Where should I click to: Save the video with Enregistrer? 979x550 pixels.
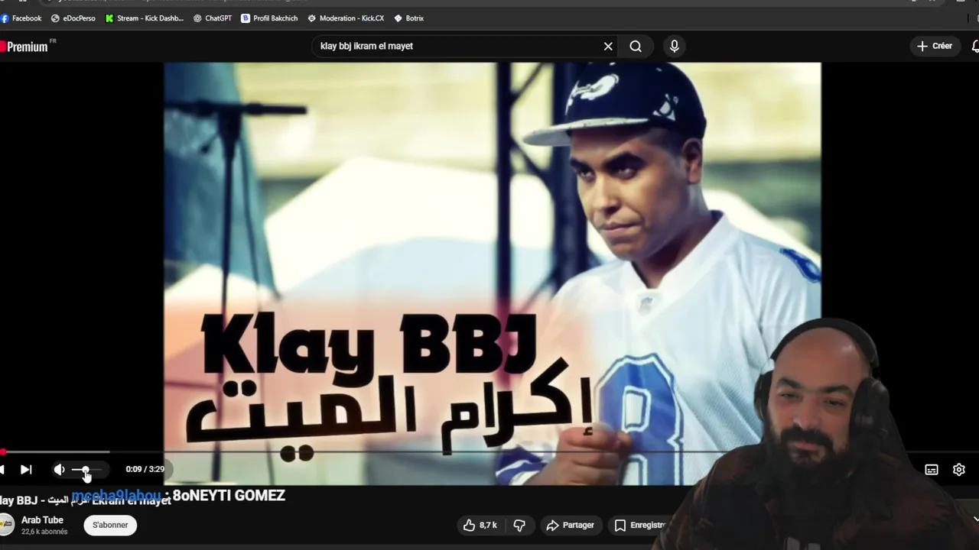639,525
